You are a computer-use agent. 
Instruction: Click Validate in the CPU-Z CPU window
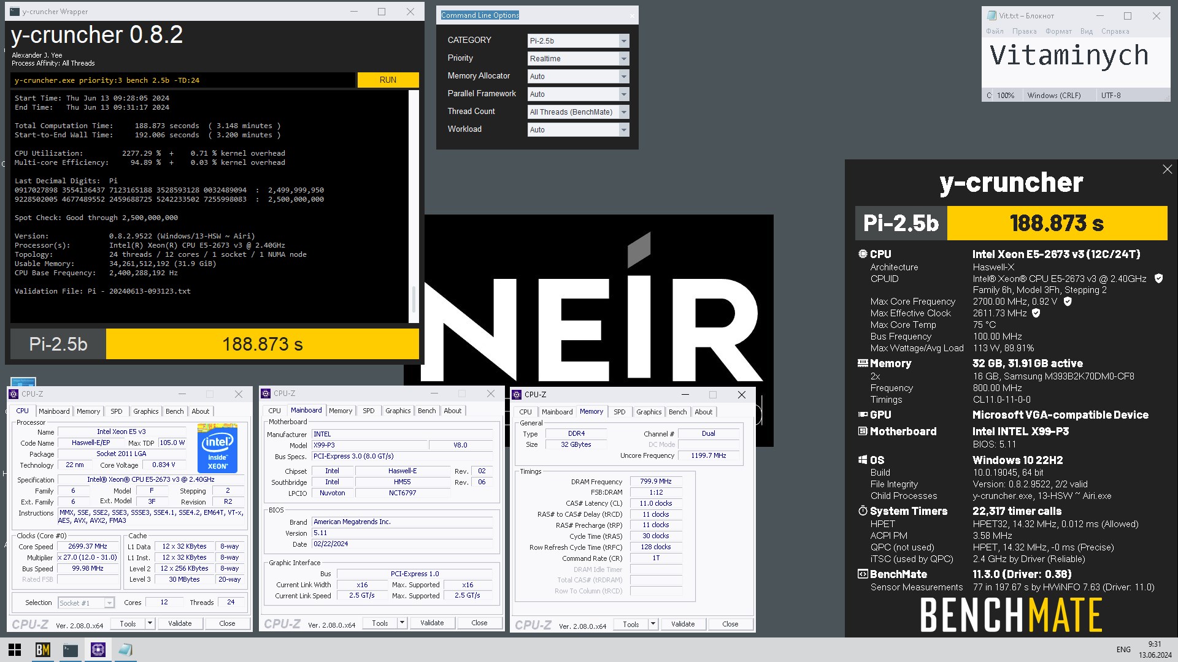click(180, 623)
